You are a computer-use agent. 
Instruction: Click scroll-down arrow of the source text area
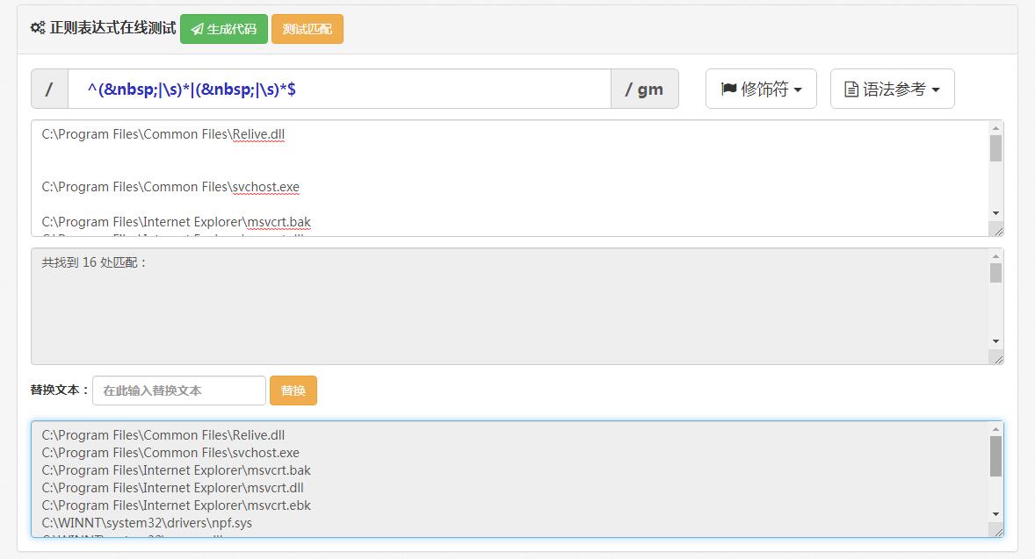coord(995,213)
